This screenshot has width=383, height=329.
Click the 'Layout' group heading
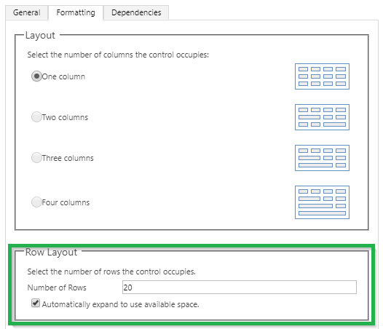[x=40, y=36]
